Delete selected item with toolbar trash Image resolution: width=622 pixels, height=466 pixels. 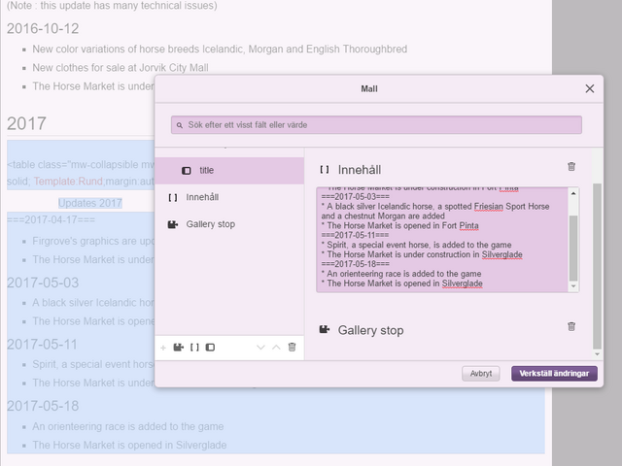pos(292,348)
